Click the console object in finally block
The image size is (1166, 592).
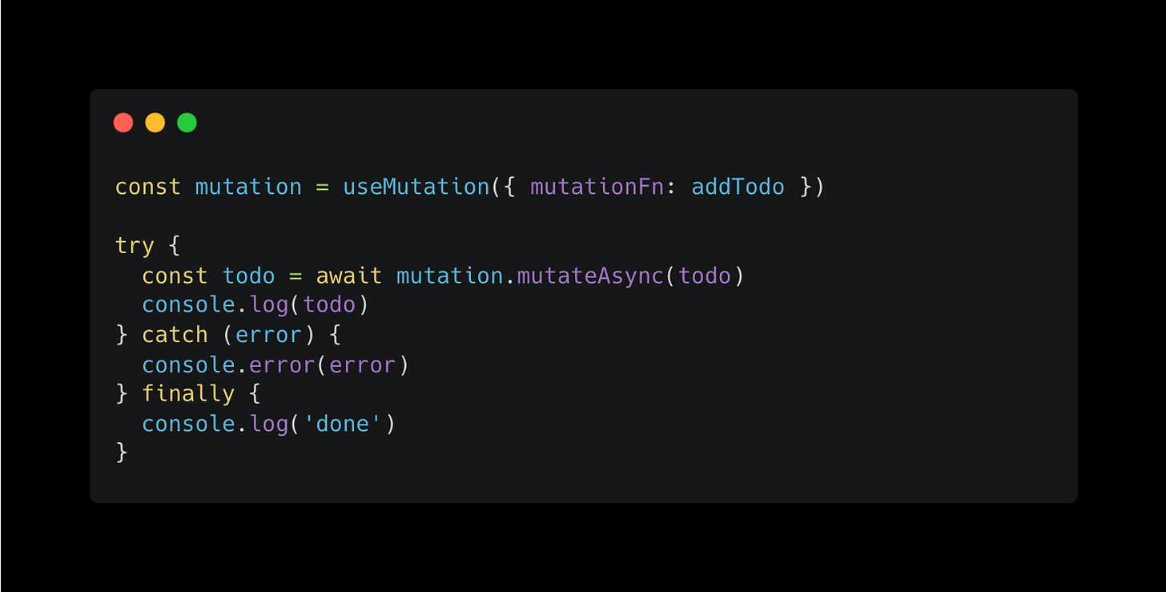[x=188, y=423]
